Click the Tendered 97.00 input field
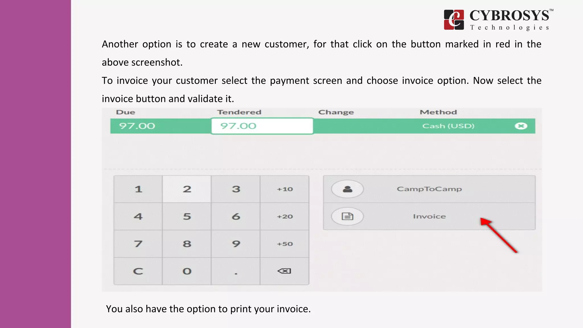This screenshot has width=583, height=328. 262,126
